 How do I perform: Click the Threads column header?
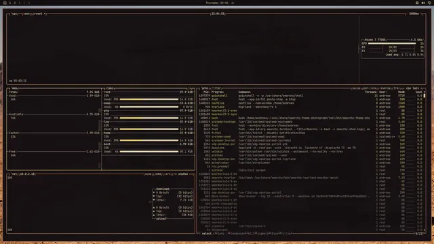coord(371,92)
